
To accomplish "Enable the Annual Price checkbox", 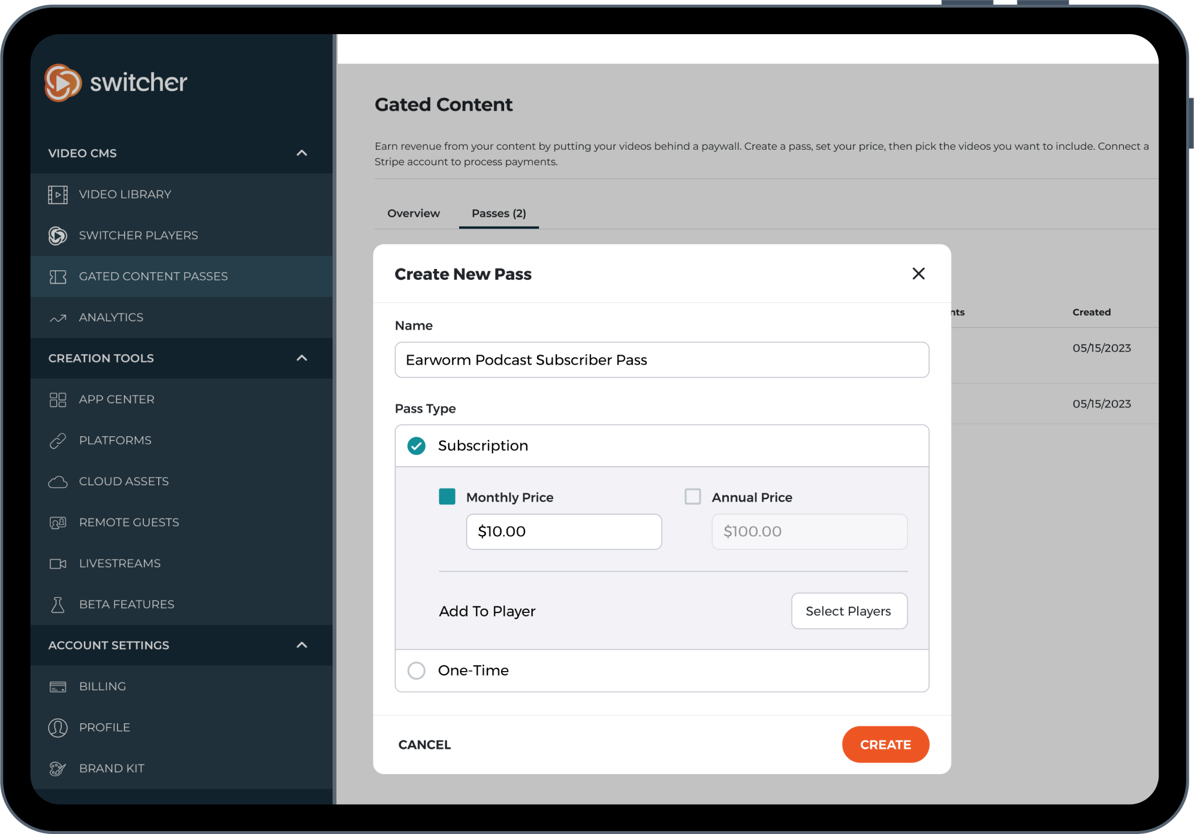I will pos(693,497).
